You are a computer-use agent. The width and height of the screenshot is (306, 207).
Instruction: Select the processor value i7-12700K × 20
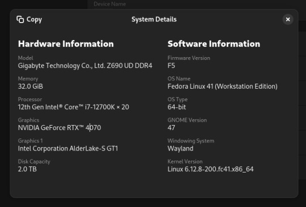click(74, 107)
